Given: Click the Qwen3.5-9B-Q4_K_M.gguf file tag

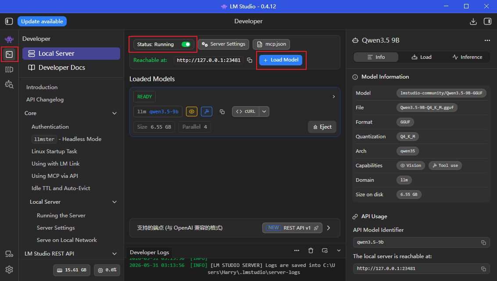Looking at the screenshot, I should pos(427,108).
